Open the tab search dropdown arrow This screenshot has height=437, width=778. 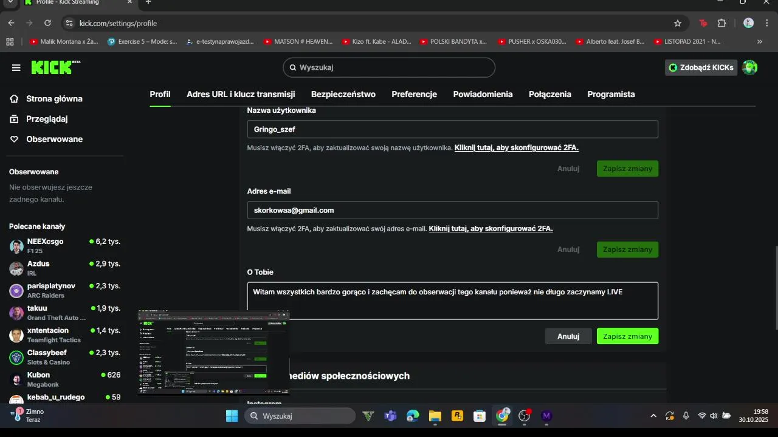click(x=10, y=2)
